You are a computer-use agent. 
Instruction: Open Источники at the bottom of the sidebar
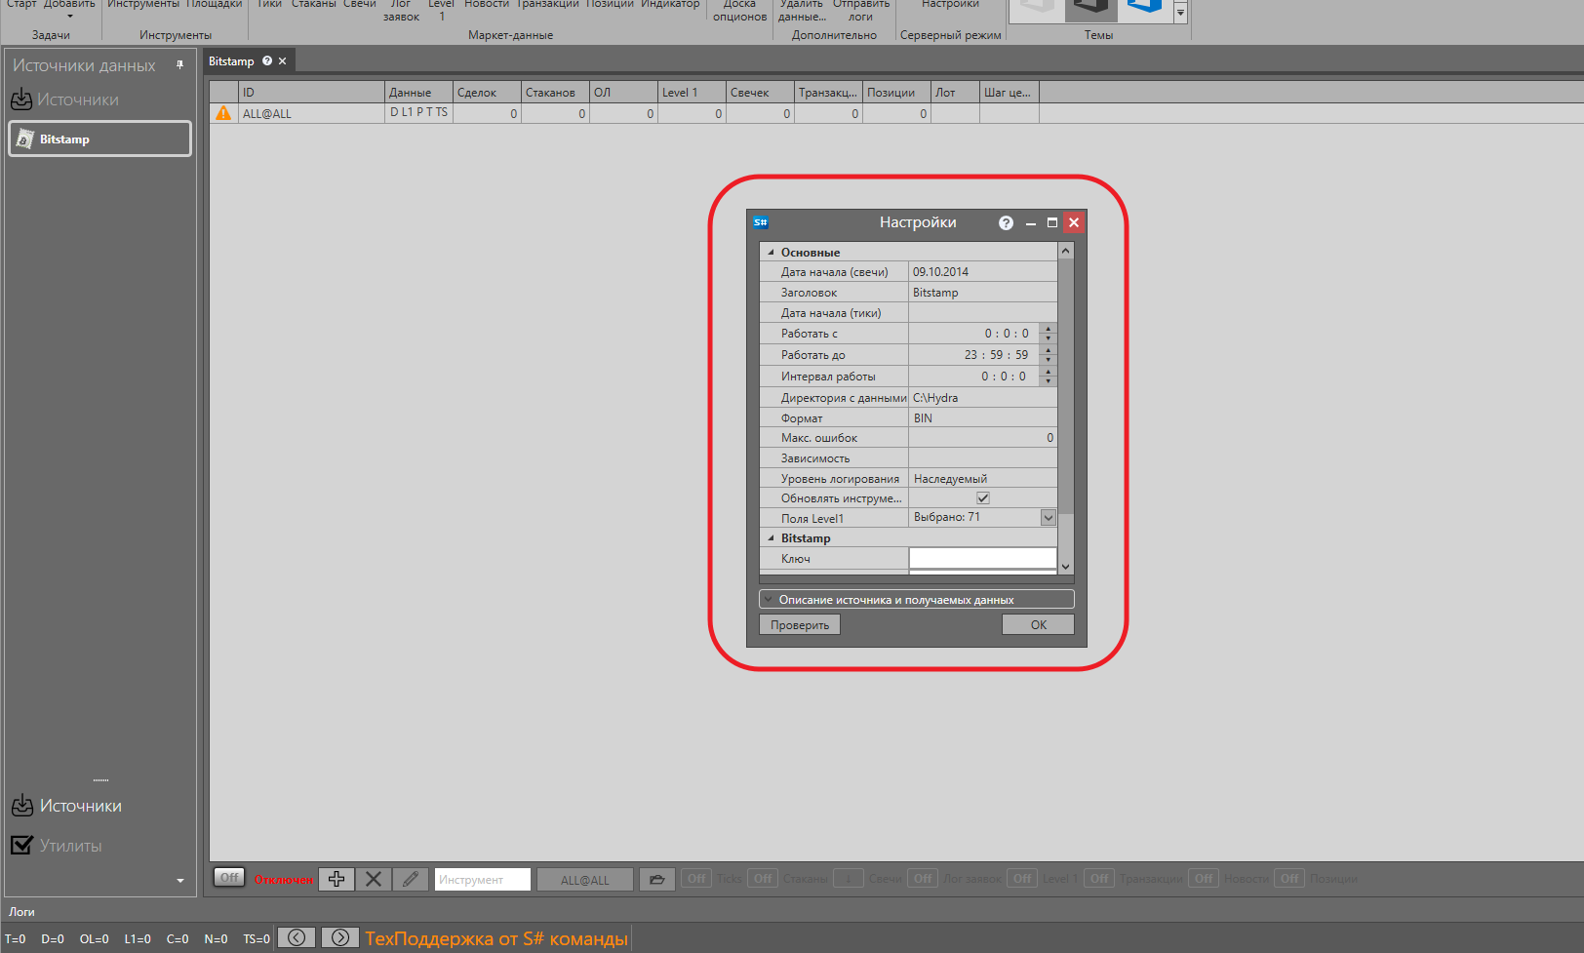pyautogui.click(x=66, y=806)
